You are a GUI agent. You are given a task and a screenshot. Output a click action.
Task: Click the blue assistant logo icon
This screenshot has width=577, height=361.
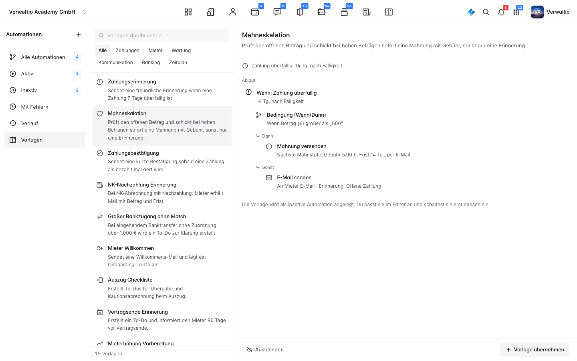point(471,12)
